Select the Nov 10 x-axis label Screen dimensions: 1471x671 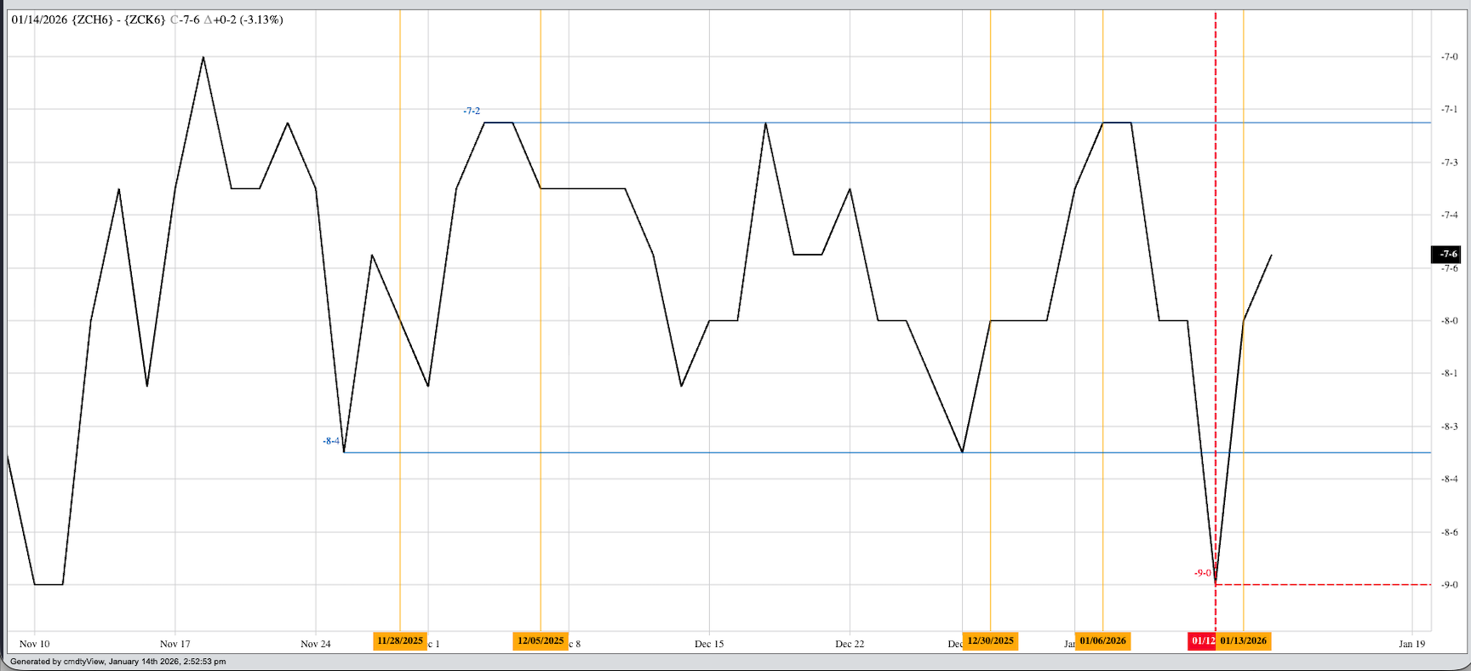(x=34, y=644)
